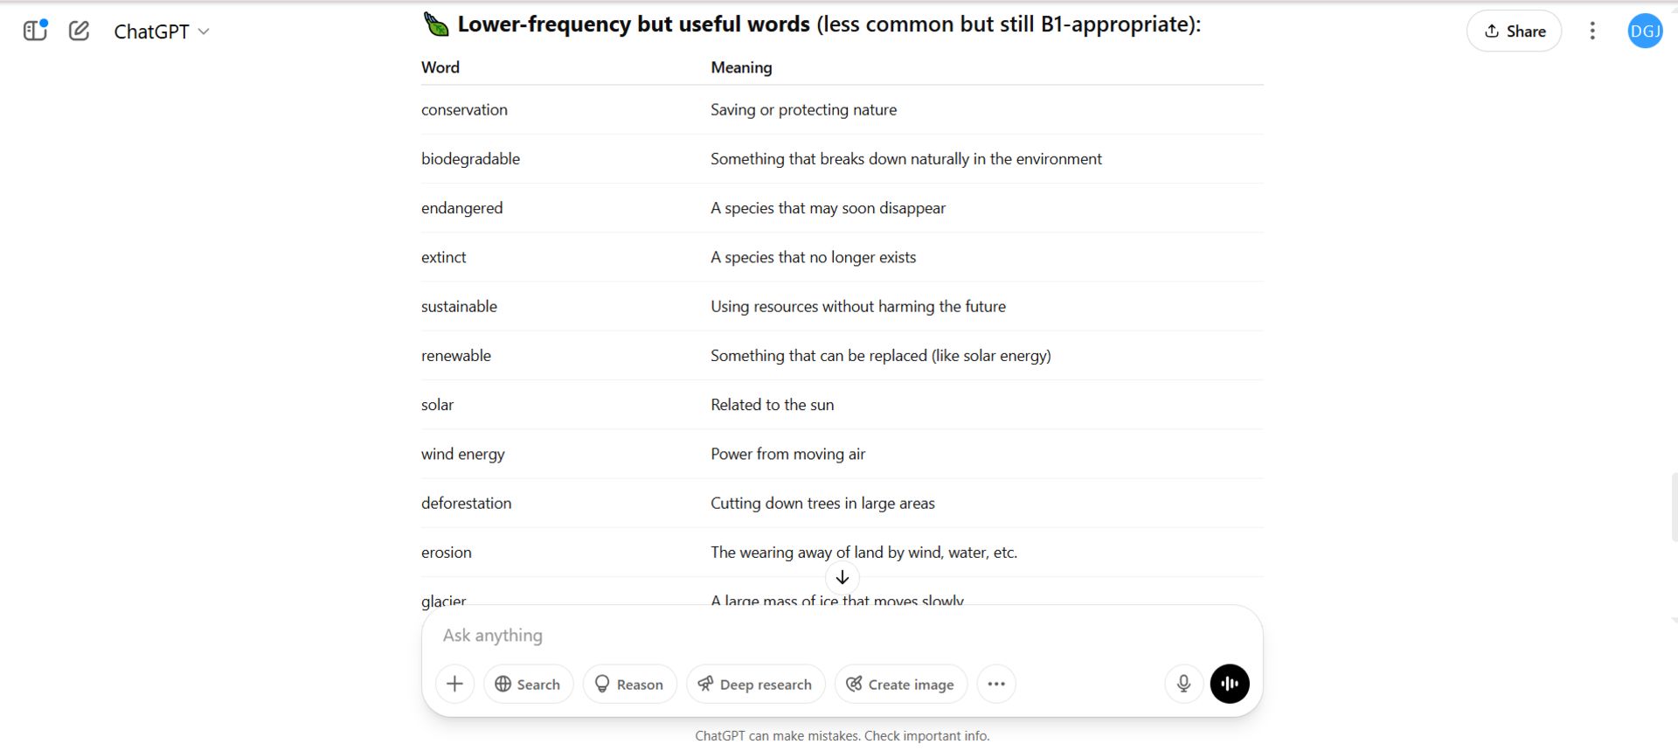
Task: Click the Ask anything input field
Action: 842,636
